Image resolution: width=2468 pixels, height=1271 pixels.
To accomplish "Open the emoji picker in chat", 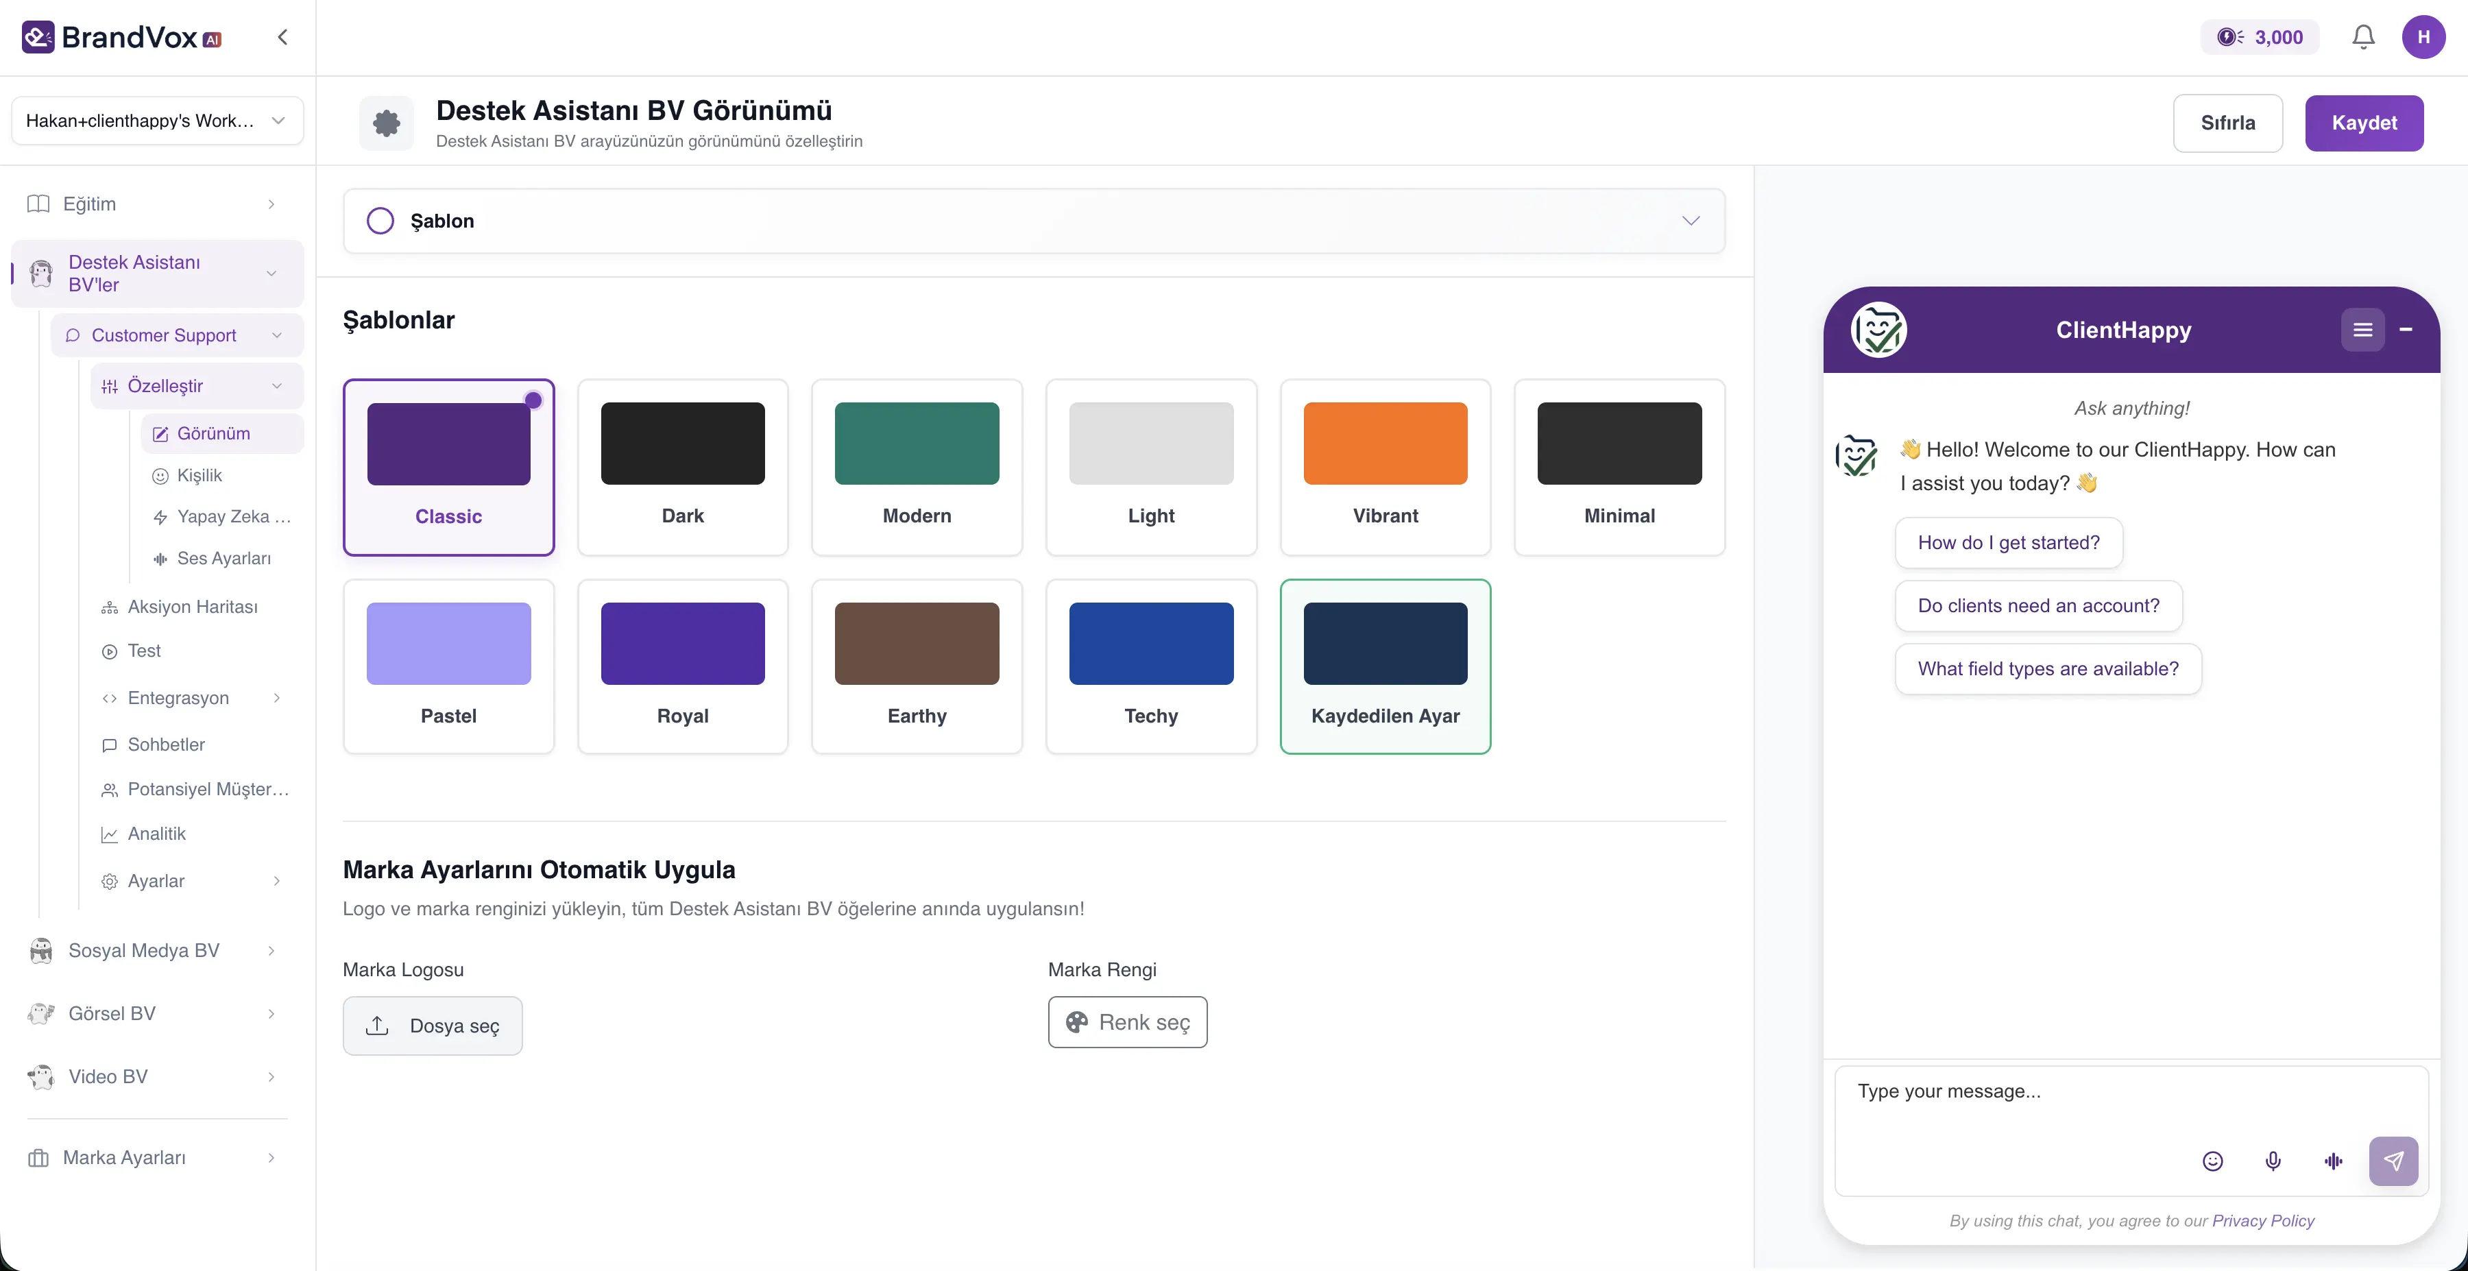I will click(2212, 1161).
